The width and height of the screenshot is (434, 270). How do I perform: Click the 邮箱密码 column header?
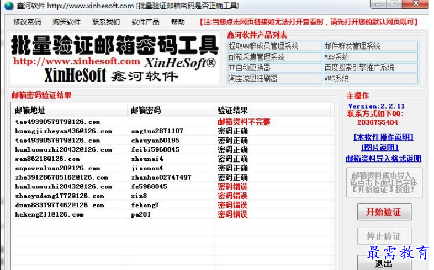tap(171, 110)
